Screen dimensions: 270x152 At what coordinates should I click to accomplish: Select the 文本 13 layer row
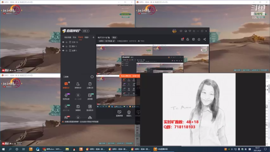click(x=78, y=42)
